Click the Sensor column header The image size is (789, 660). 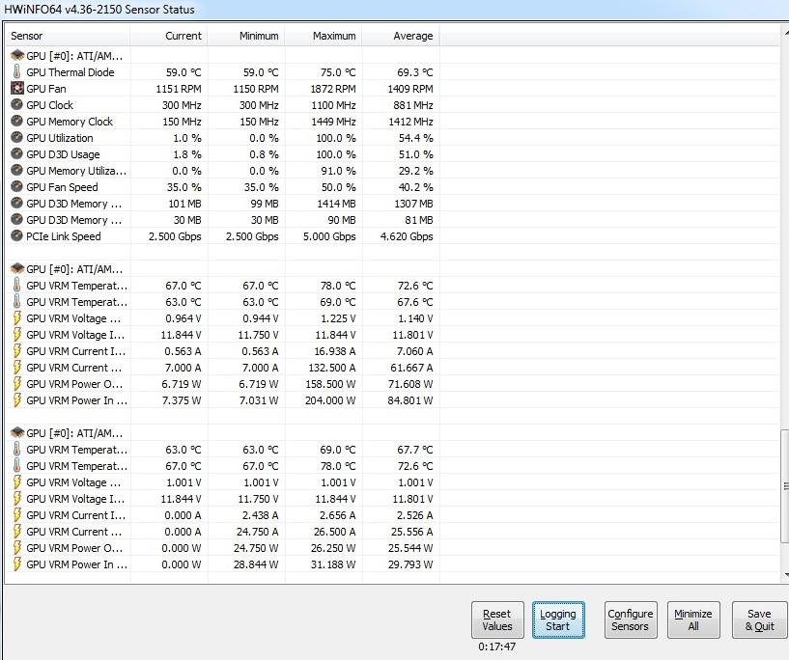click(68, 36)
